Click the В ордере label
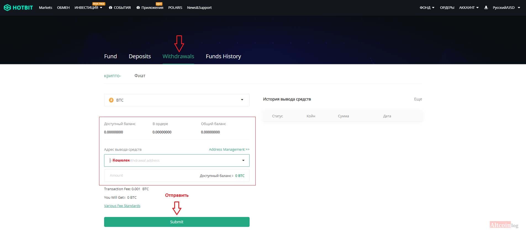 (x=160, y=124)
